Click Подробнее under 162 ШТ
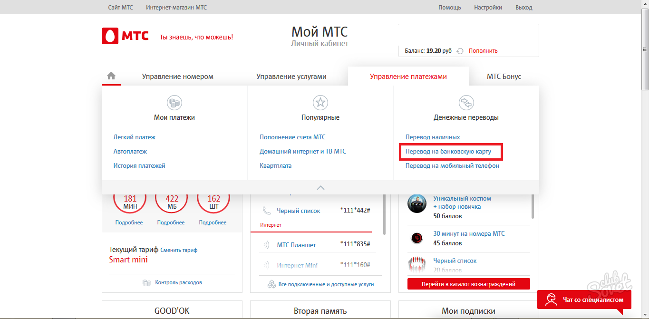This screenshot has width=649, height=319. [x=213, y=222]
